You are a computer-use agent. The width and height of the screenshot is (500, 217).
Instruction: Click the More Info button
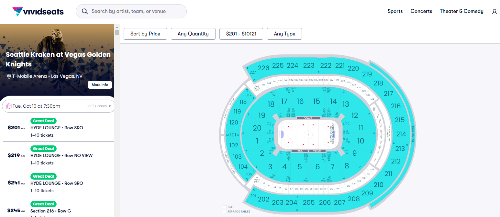tap(100, 85)
